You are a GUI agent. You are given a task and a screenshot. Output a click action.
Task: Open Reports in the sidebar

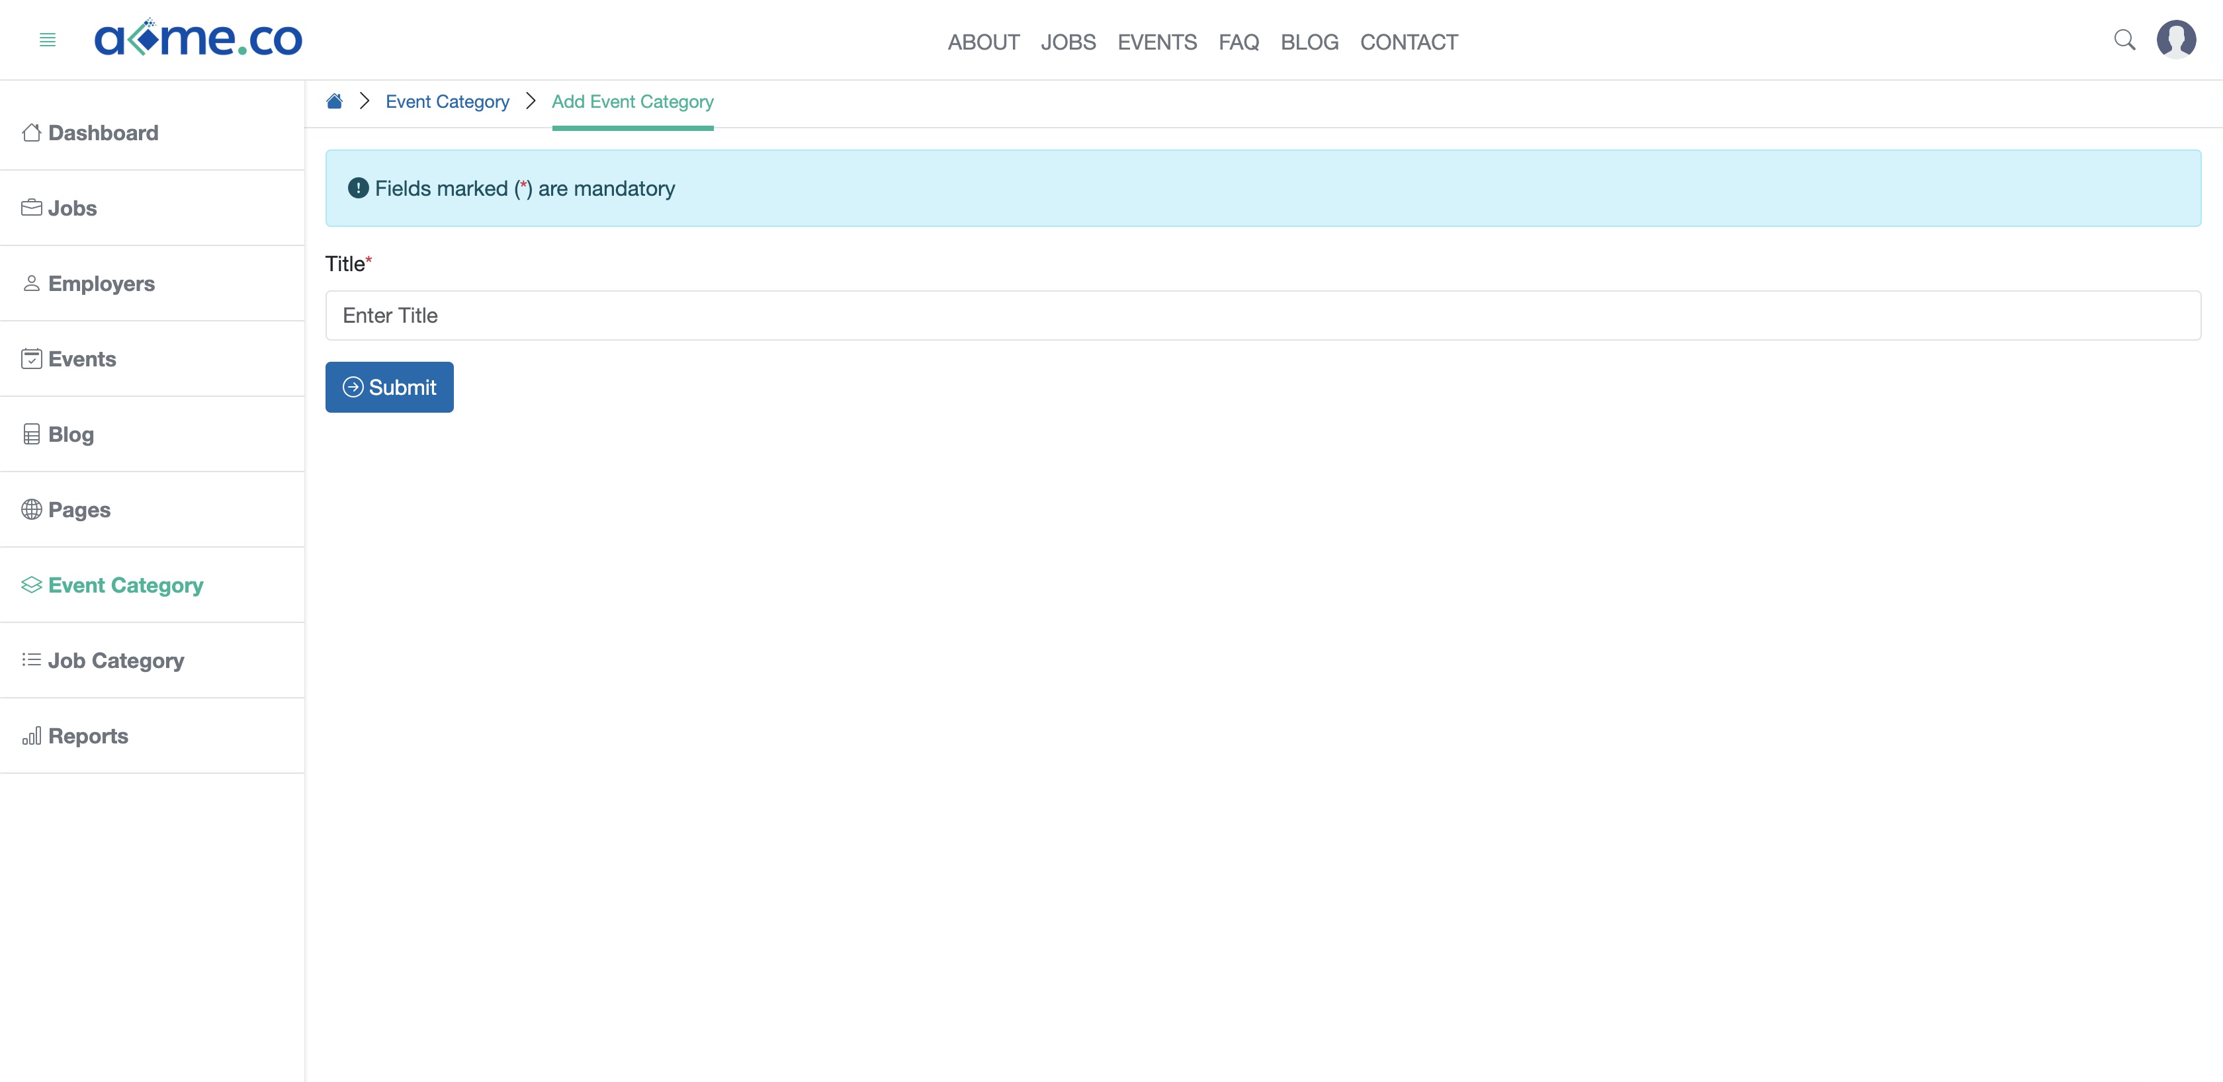[x=153, y=736]
